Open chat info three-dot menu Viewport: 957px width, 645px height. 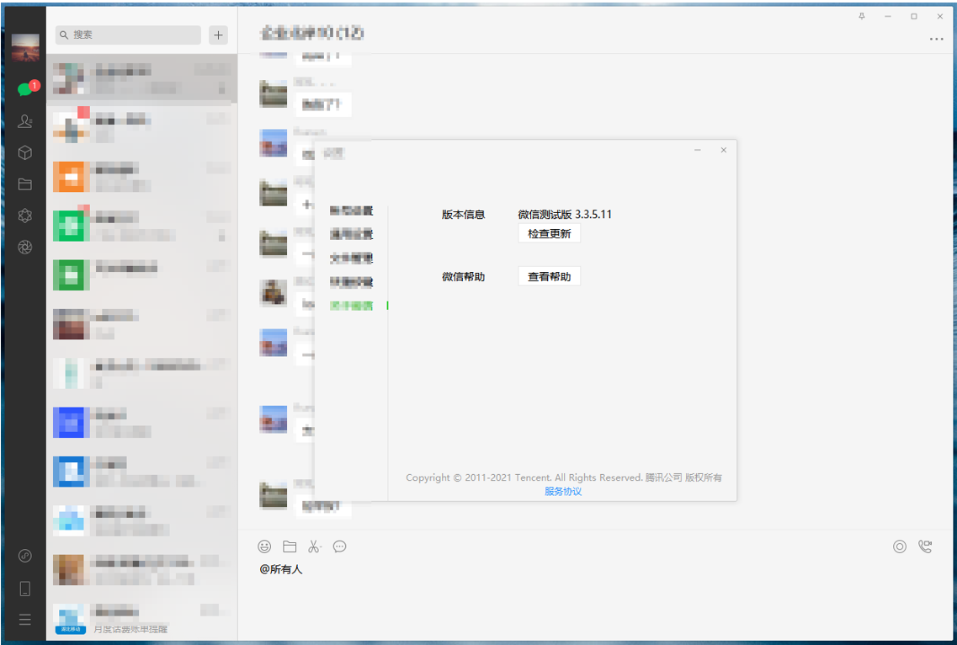pyautogui.click(x=936, y=39)
